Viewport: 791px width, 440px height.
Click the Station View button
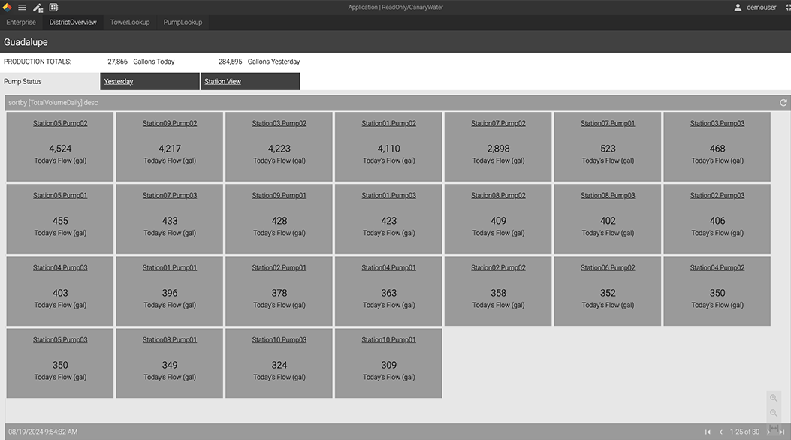tap(250, 82)
